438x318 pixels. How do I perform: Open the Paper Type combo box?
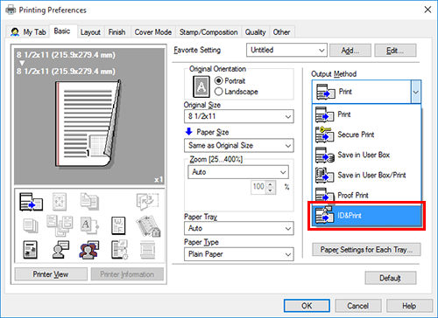point(239,254)
